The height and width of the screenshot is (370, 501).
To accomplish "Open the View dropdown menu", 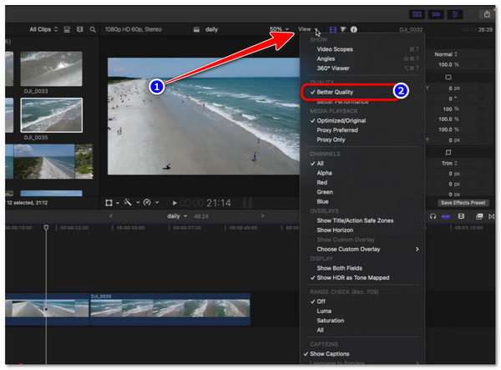I will [308, 29].
